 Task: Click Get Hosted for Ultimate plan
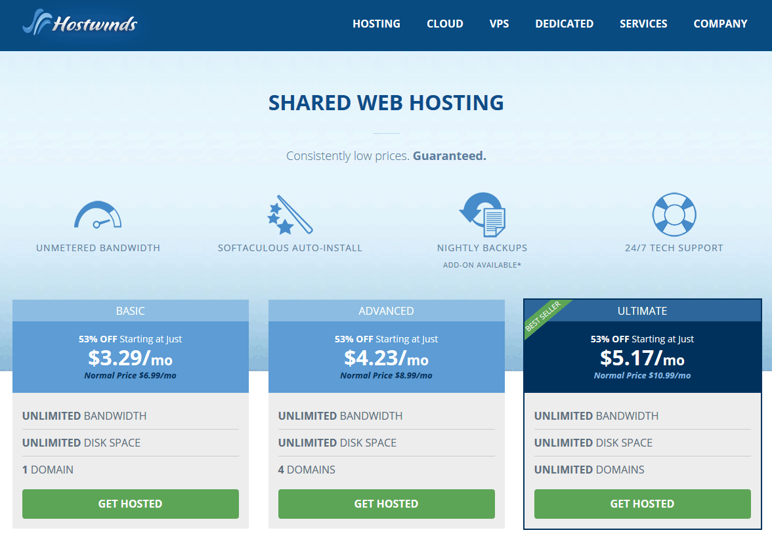click(x=643, y=504)
